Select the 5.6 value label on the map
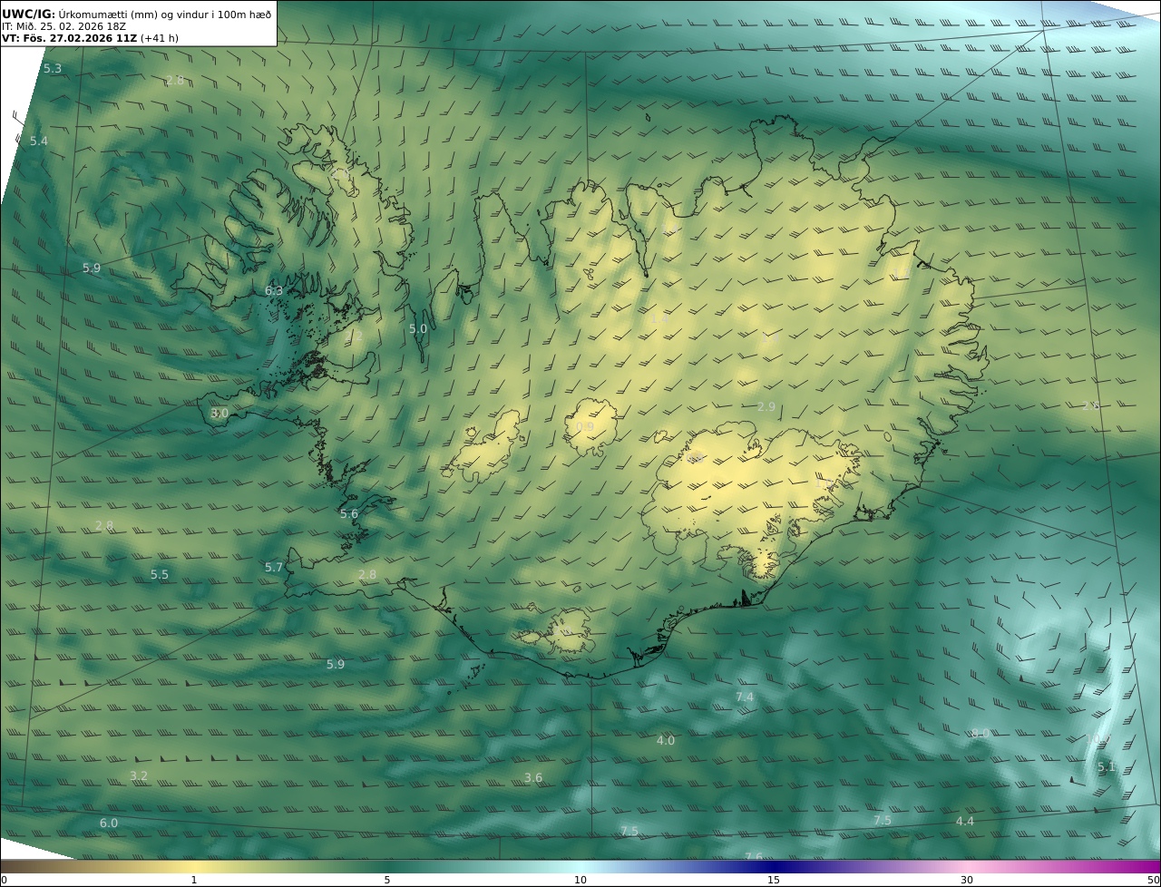This screenshot has width=1161, height=887. 349,514
